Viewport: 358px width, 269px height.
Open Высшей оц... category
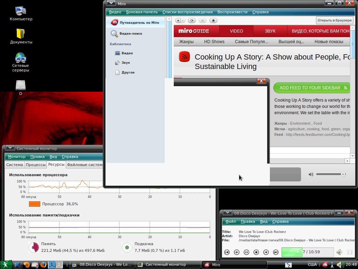tap(291, 42)
